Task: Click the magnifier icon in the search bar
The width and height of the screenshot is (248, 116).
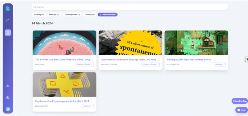Action: (x=35, y=7)
